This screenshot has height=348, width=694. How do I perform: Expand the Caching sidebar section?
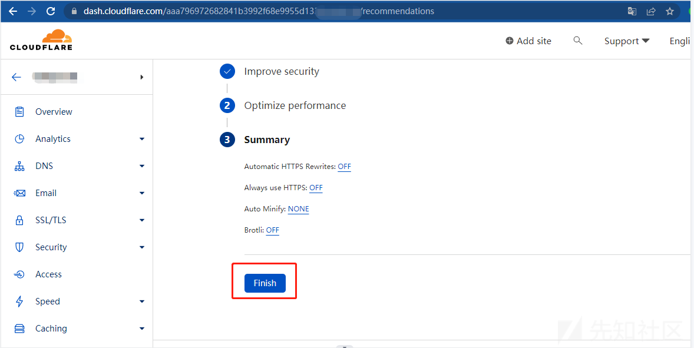point(142,329)
